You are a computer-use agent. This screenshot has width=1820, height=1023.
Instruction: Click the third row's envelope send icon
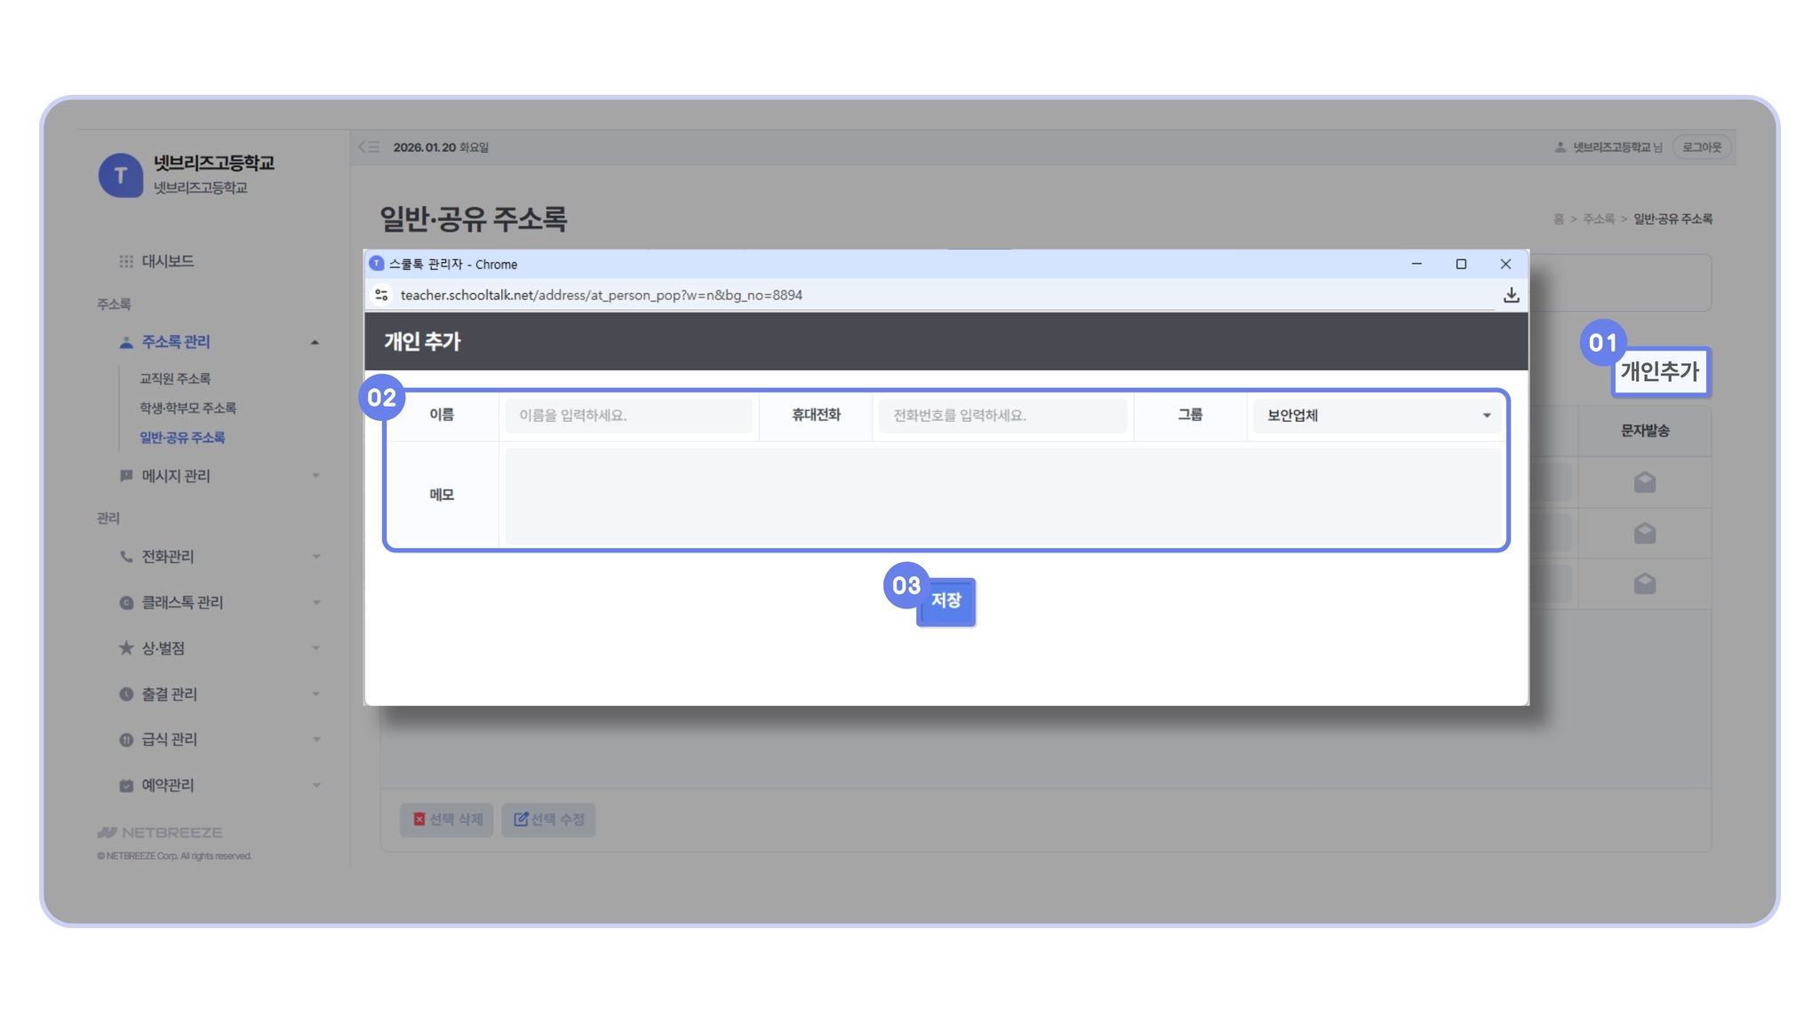pyautogui.click(x=1644, y=583)
